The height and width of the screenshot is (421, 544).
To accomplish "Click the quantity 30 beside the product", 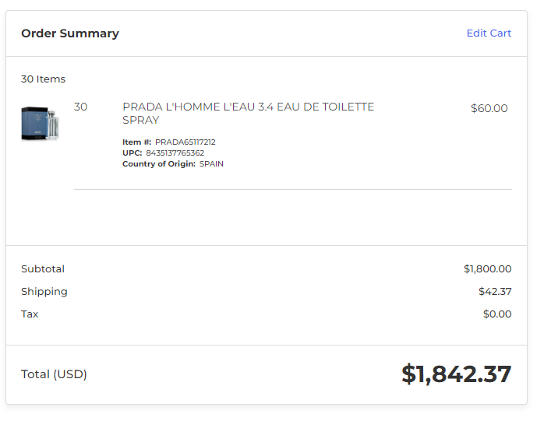I will (80, 107).
